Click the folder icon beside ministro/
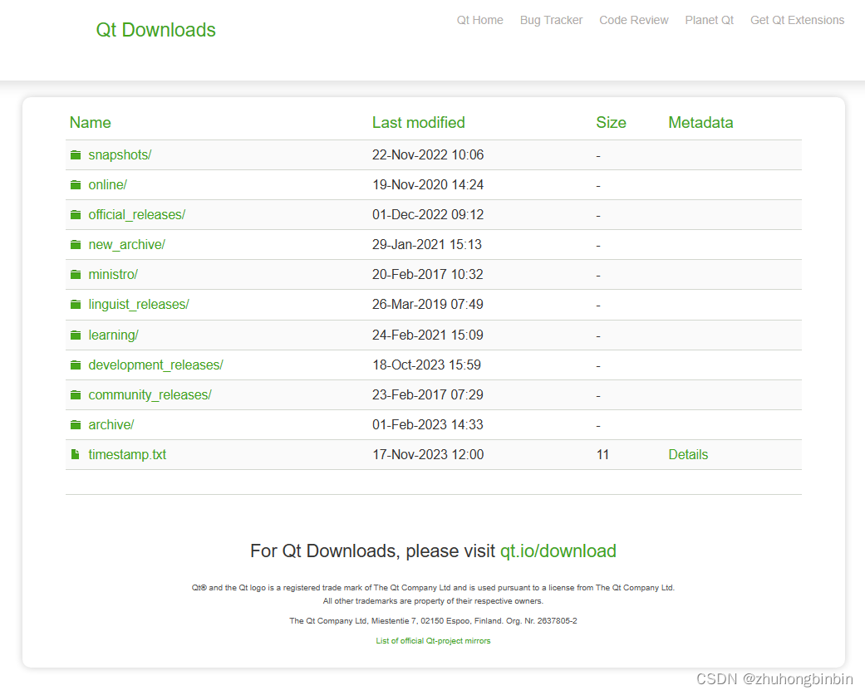The height and width of the screenshot is (695, 865). 76,274
